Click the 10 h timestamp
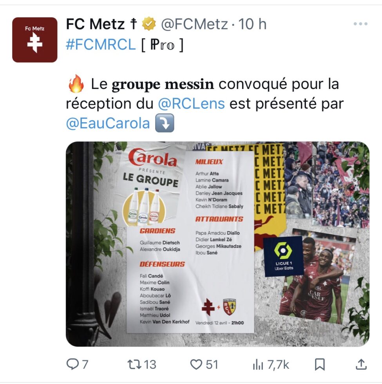This screenshot has height=384, width=382. click(252, 24)
